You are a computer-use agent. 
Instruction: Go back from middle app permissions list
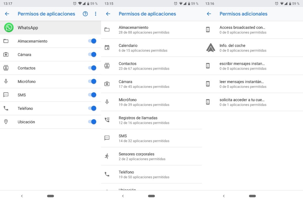(108, 14)
